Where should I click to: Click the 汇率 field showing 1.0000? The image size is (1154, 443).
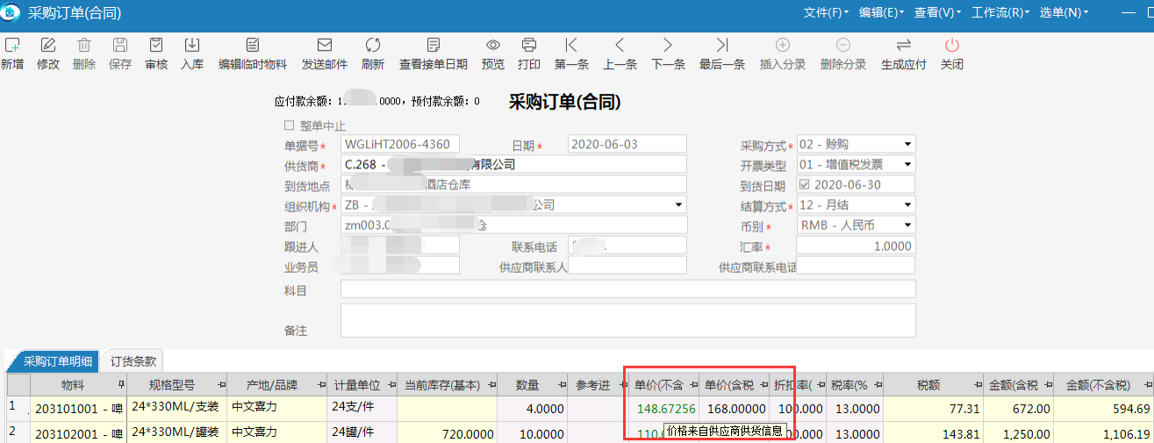tap(856, 246)
